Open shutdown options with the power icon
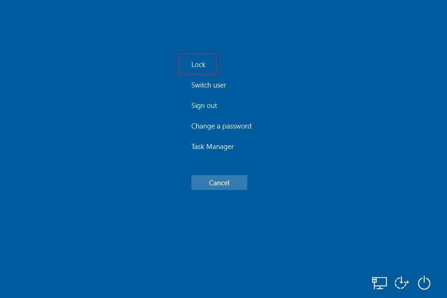447x298 pixels. (424, 283)
